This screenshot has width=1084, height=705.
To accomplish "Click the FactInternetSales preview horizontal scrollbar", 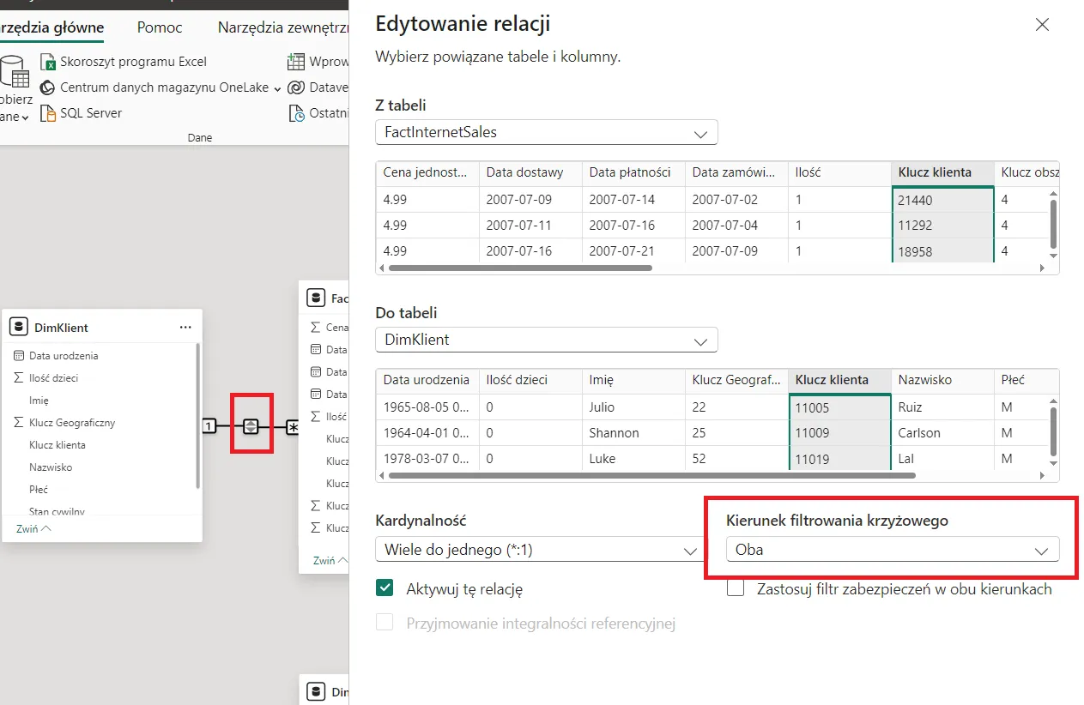I will pos(520,268).
